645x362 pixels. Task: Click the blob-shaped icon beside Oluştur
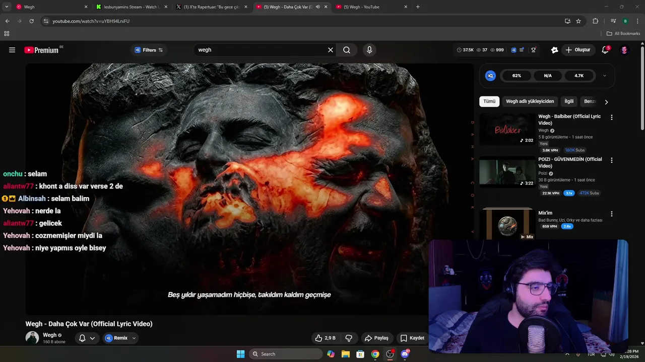554,50
